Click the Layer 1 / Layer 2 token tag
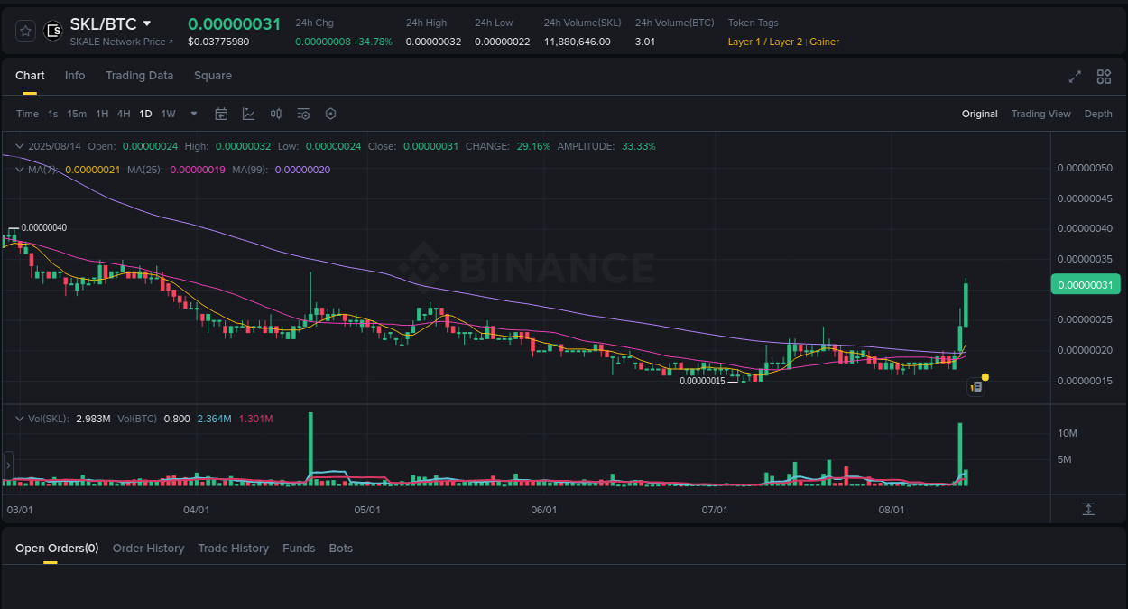This screenshot has height=609, width=1128. (765, 42)
